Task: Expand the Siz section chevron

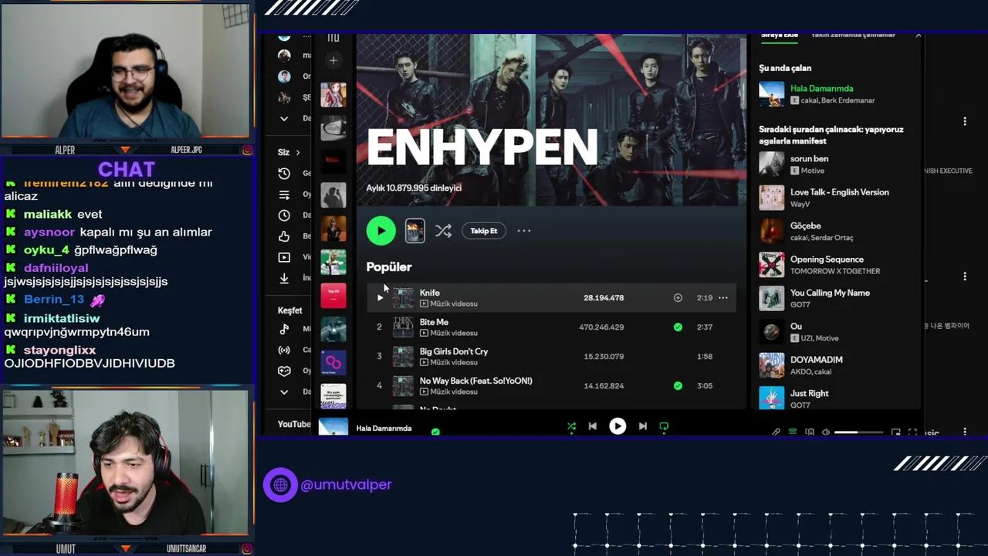Action: pyautogui.click(x=297, y=152)
